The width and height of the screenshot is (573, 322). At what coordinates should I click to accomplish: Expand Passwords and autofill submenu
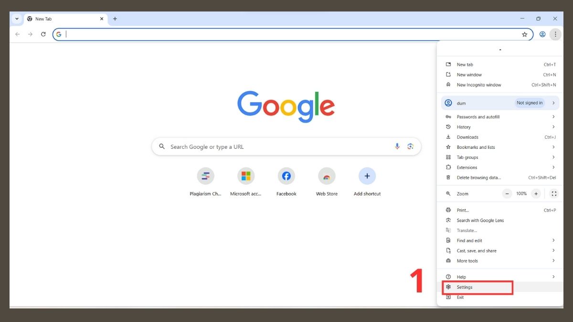tap(500, 117)
